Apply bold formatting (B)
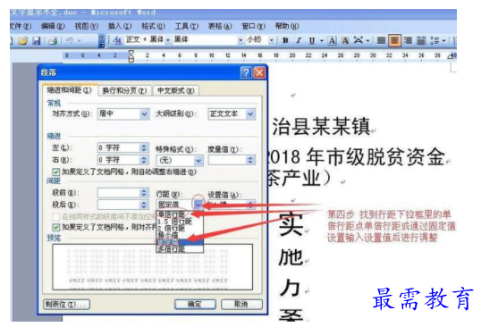 click(x=285, y=40)
